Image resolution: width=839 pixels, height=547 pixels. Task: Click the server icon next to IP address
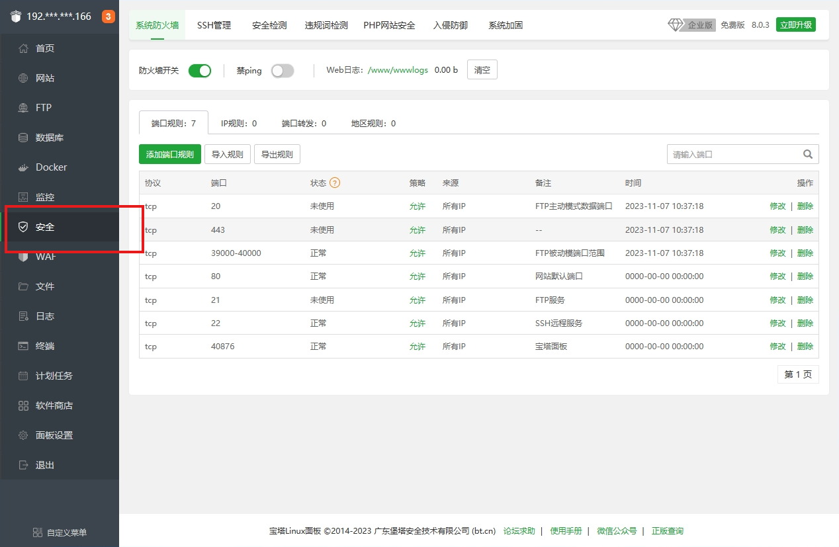[17, 16]
